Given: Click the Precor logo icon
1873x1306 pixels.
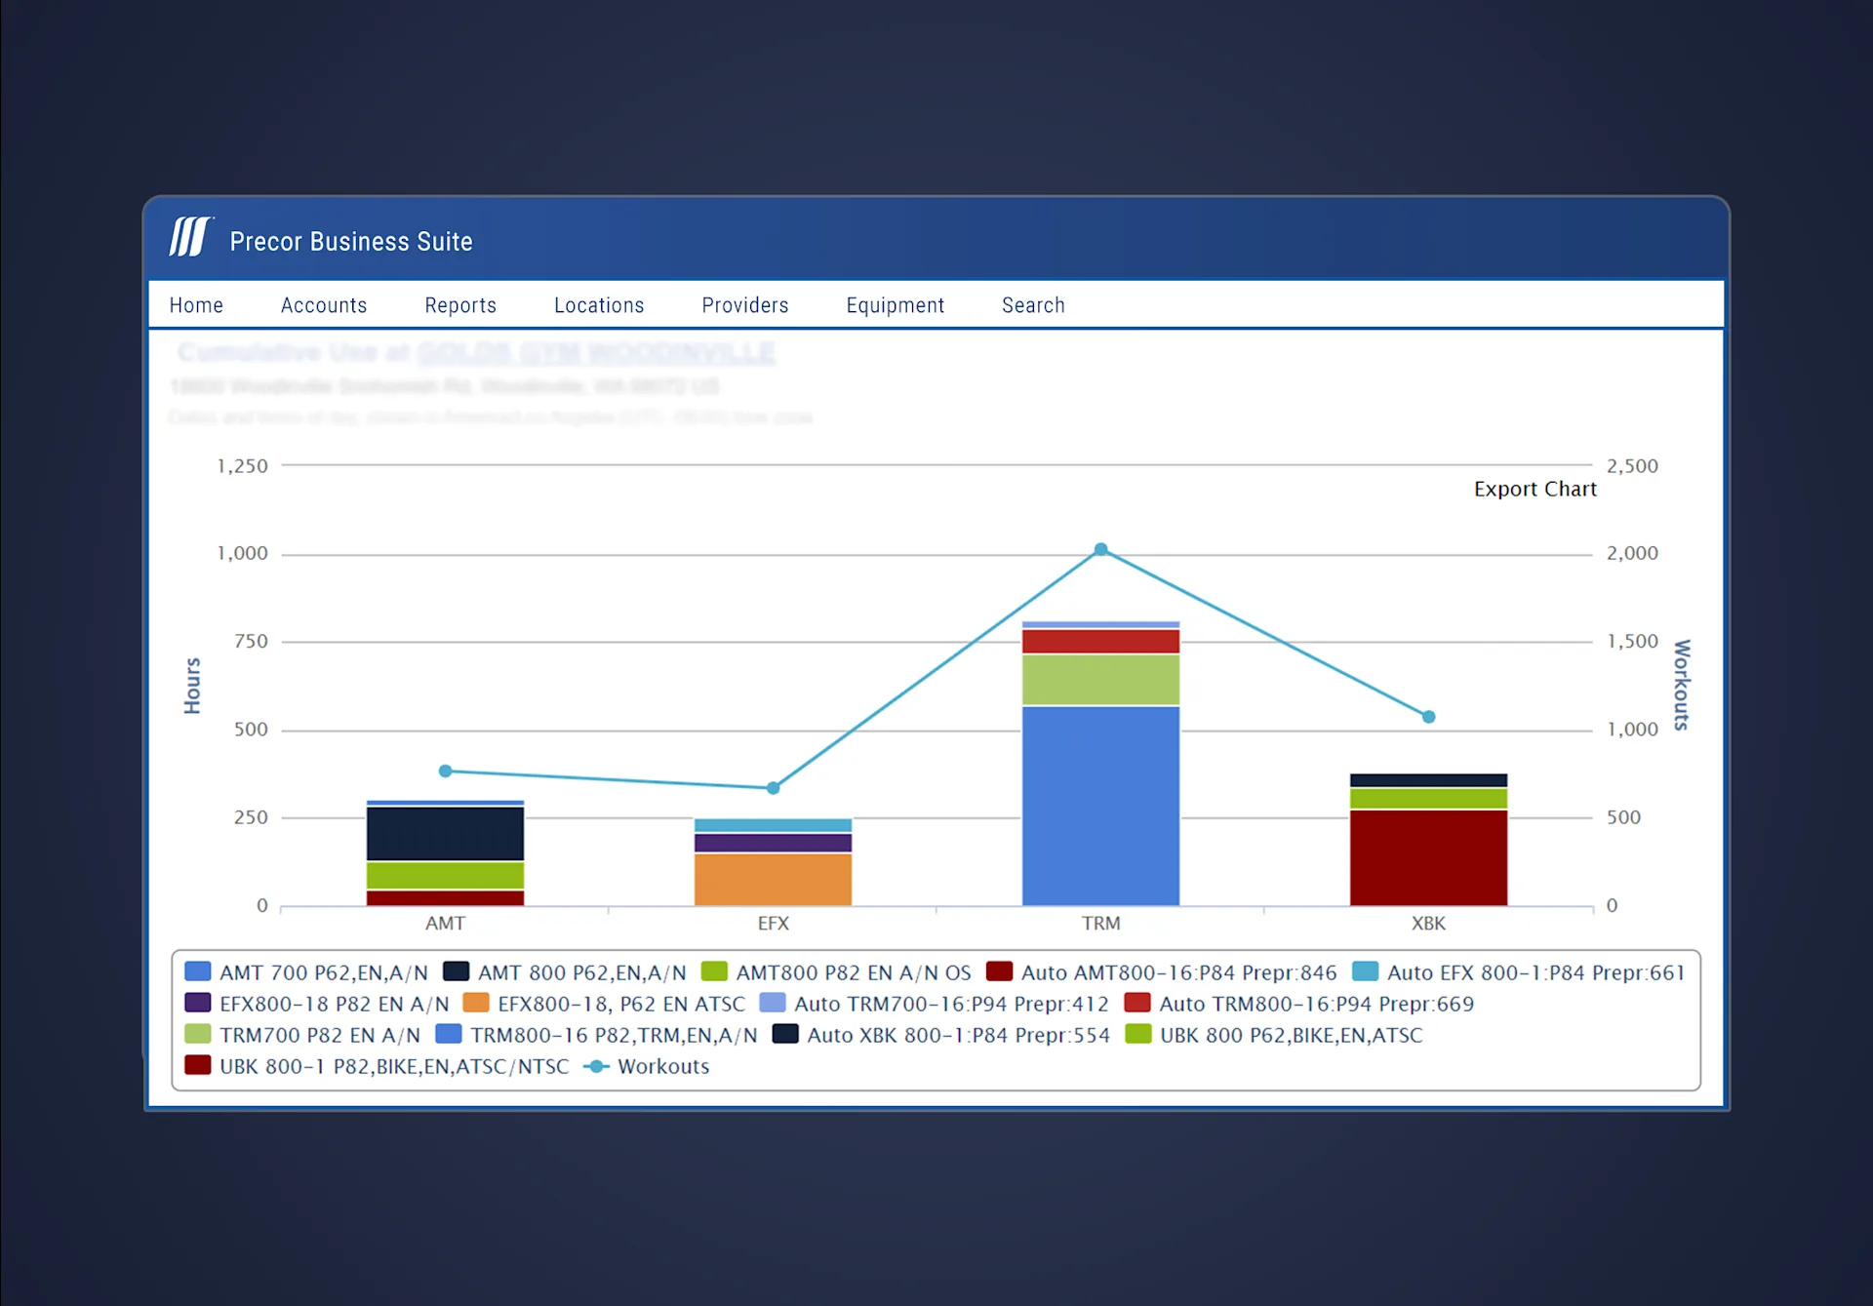Looking at the screenshot, I should click(x=190, y=237).
